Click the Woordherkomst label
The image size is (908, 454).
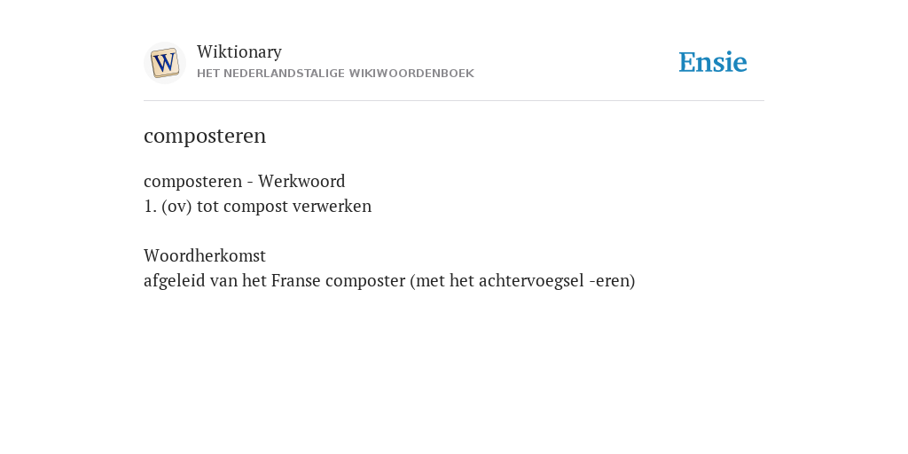pos(205,255)
